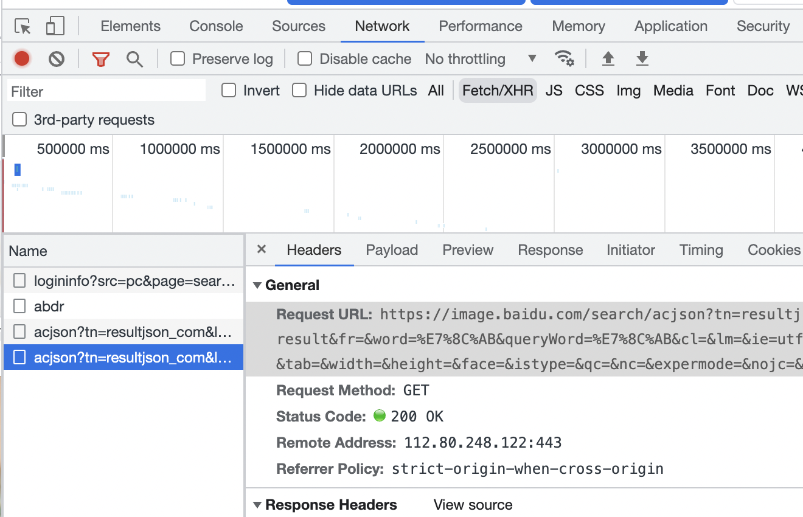Image resolution: width=803 pixels, height=517 pixels.
Task: Switch to the Console panel tab
Action: pos(216,26)
